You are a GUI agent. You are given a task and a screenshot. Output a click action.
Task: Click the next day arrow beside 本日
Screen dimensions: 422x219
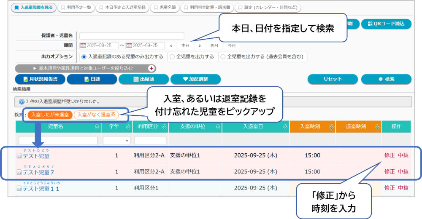tap(199, 45)
